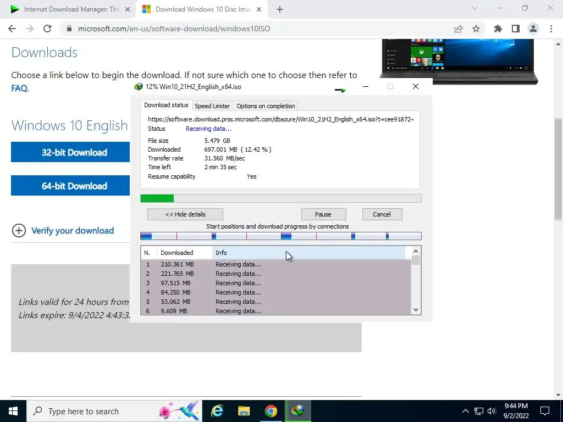Click the laptop image on the page
Screen dimensions: 563x422
459,60
